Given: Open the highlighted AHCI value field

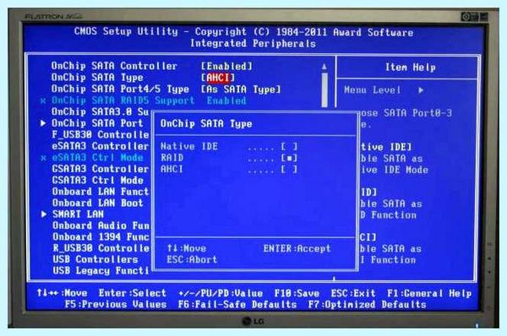Looking at the screenshot, I should 218,78.
